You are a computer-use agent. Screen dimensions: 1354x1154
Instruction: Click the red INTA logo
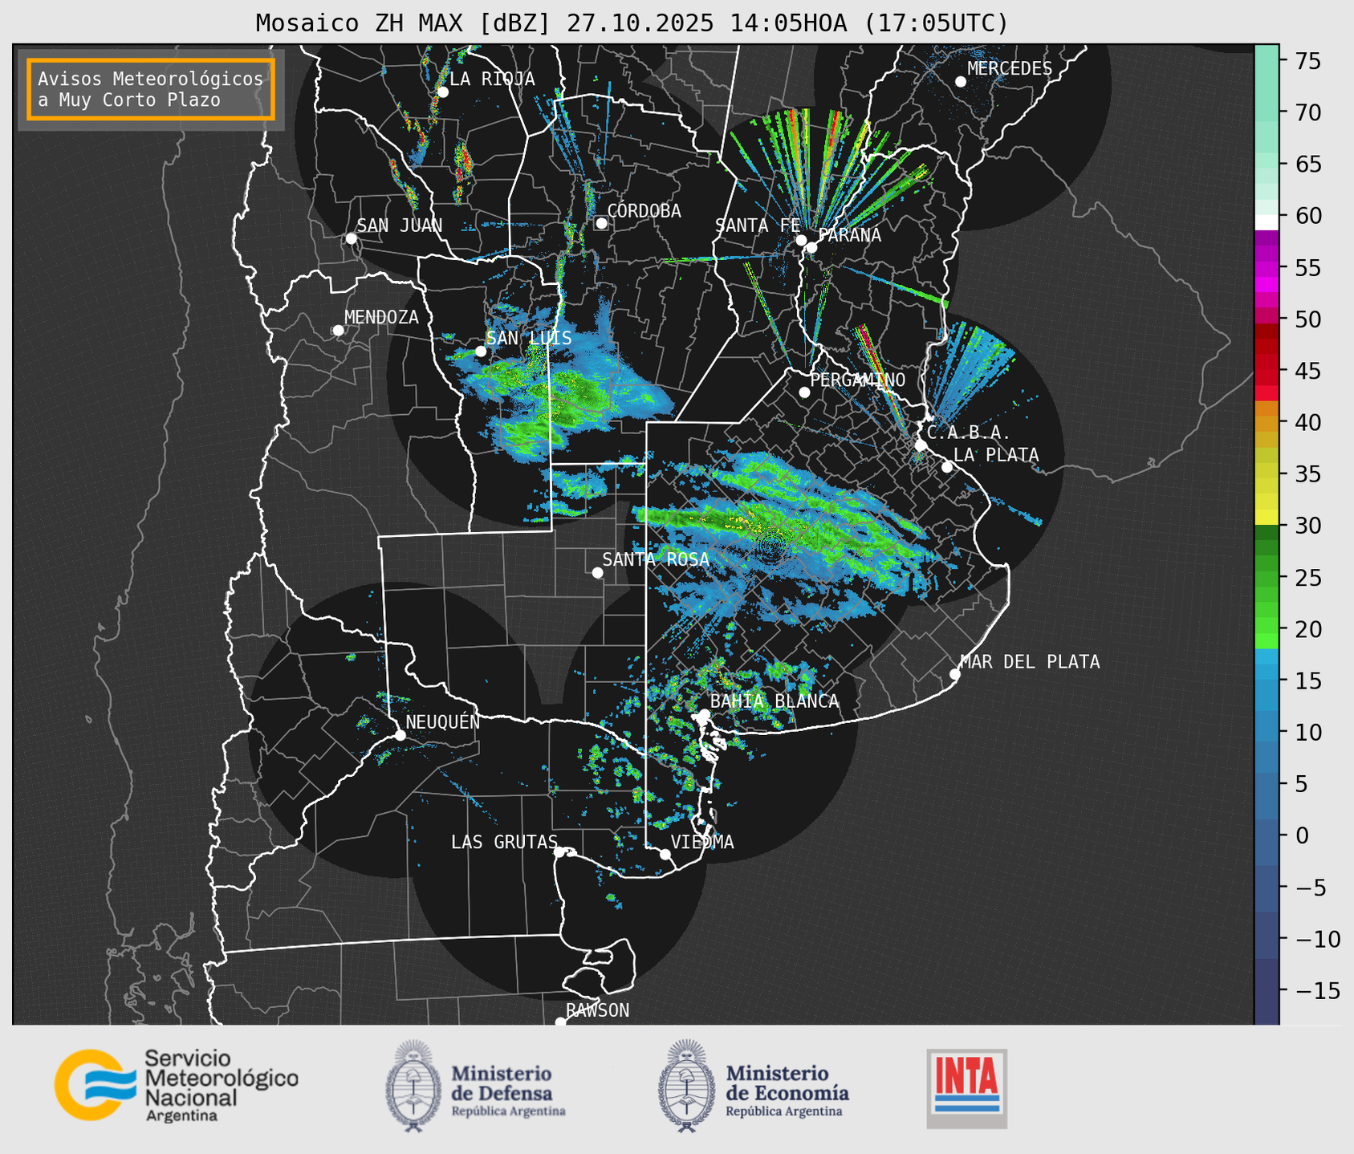point(966,1087)
